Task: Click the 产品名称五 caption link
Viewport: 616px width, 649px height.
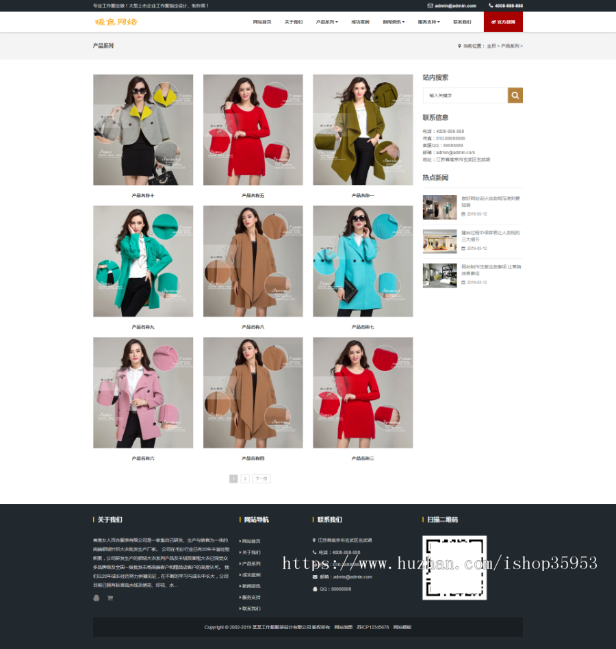Action: [253, 195]
